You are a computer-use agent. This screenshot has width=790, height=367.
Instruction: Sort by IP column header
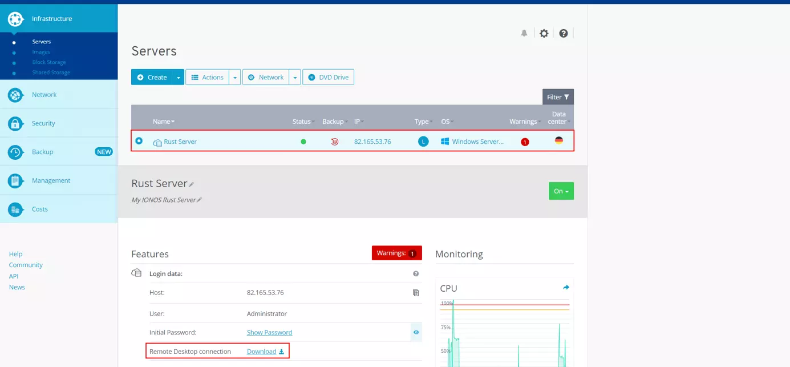click(359, 122)
